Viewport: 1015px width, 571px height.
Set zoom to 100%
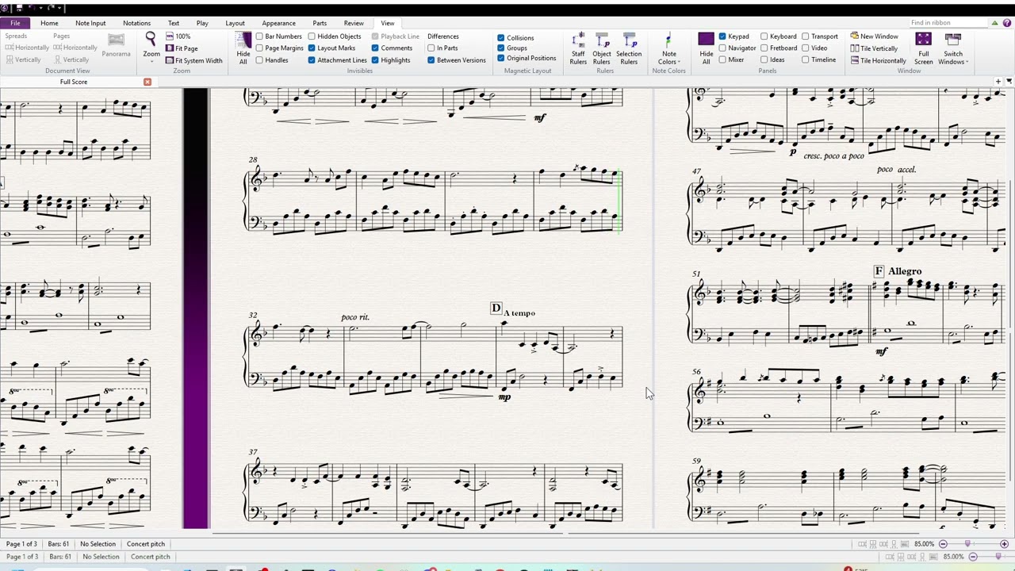point(178,36)
